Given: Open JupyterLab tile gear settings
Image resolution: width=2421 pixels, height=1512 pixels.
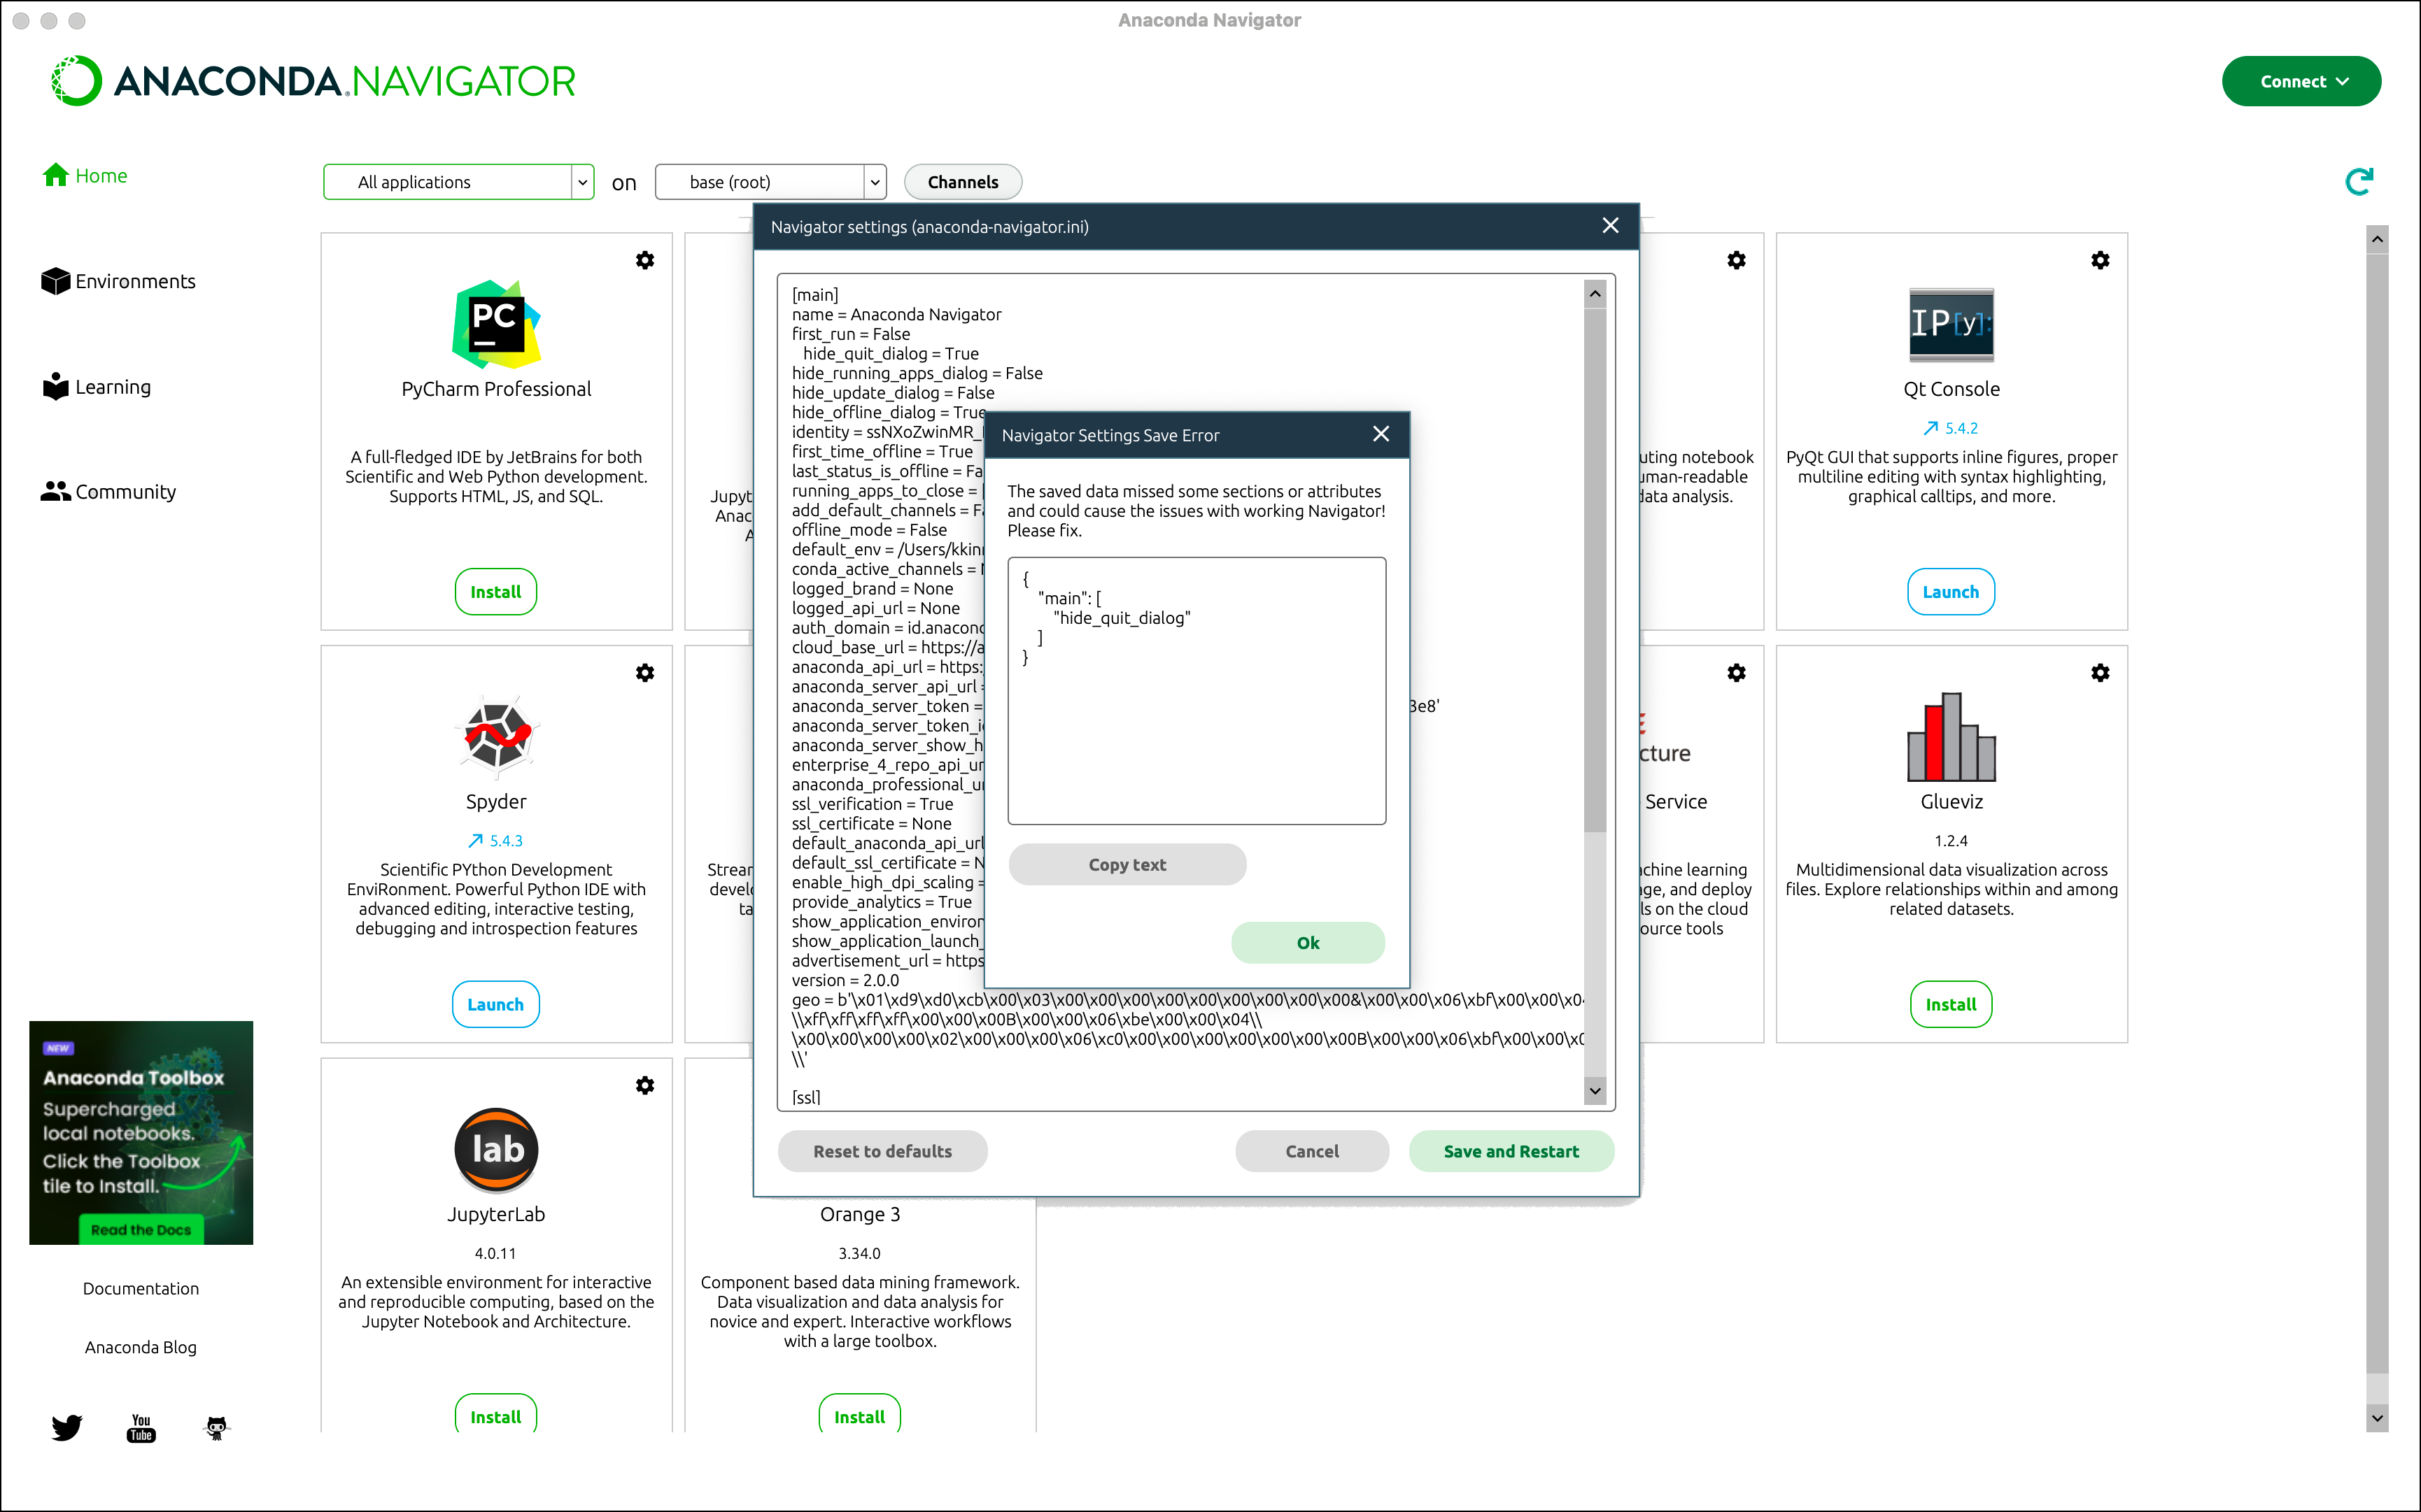Looking at the screenshot, I should [x=645, y=1085].
